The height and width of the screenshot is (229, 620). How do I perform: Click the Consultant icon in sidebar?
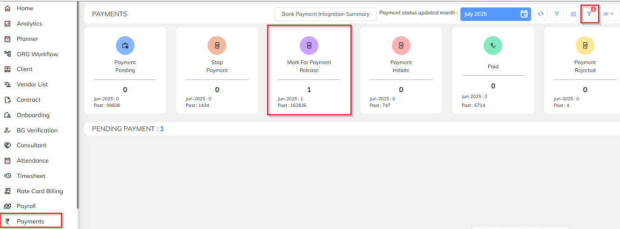pyautogui.click(x=7, y=145)
